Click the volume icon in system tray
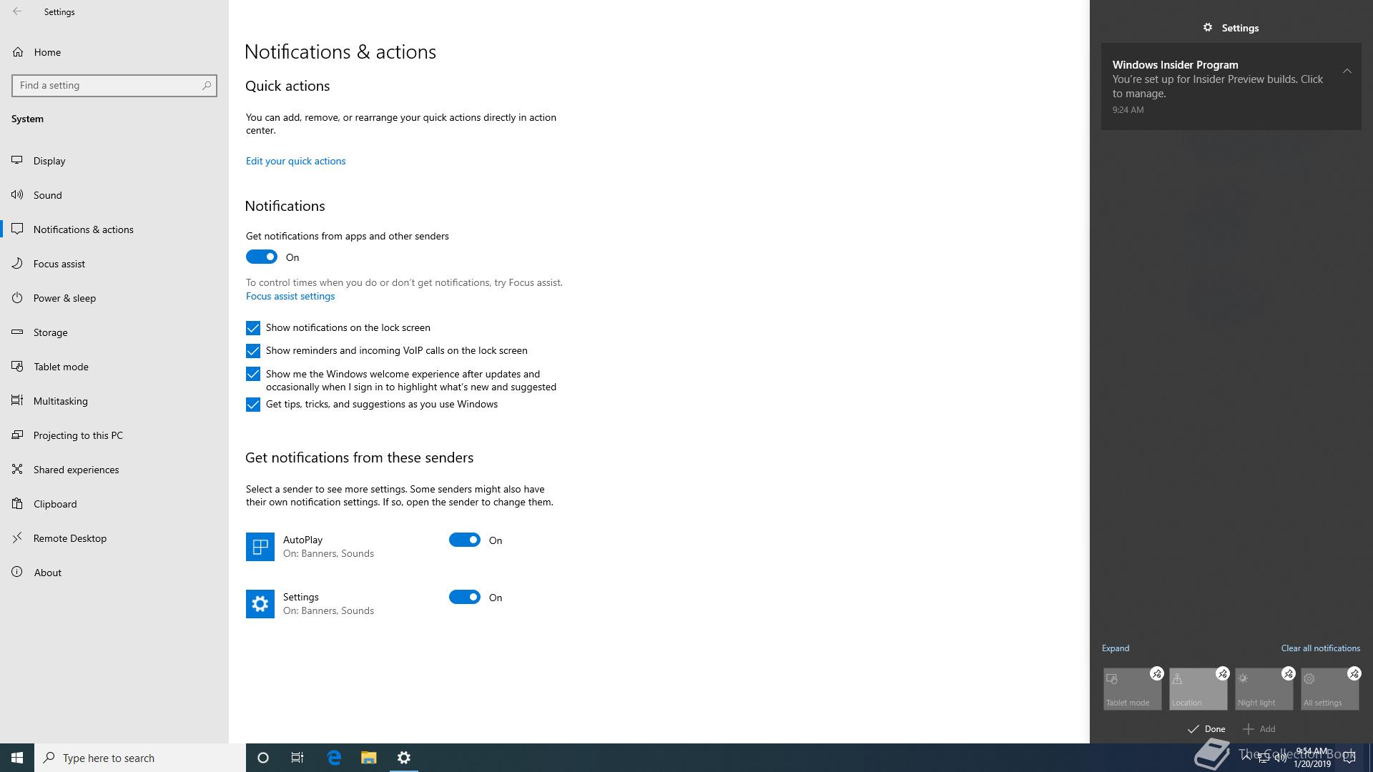1373x772 pixels. click(1281, 758)
